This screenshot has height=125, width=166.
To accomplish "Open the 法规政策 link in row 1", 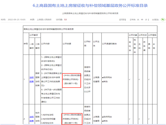I will [31, 80].
